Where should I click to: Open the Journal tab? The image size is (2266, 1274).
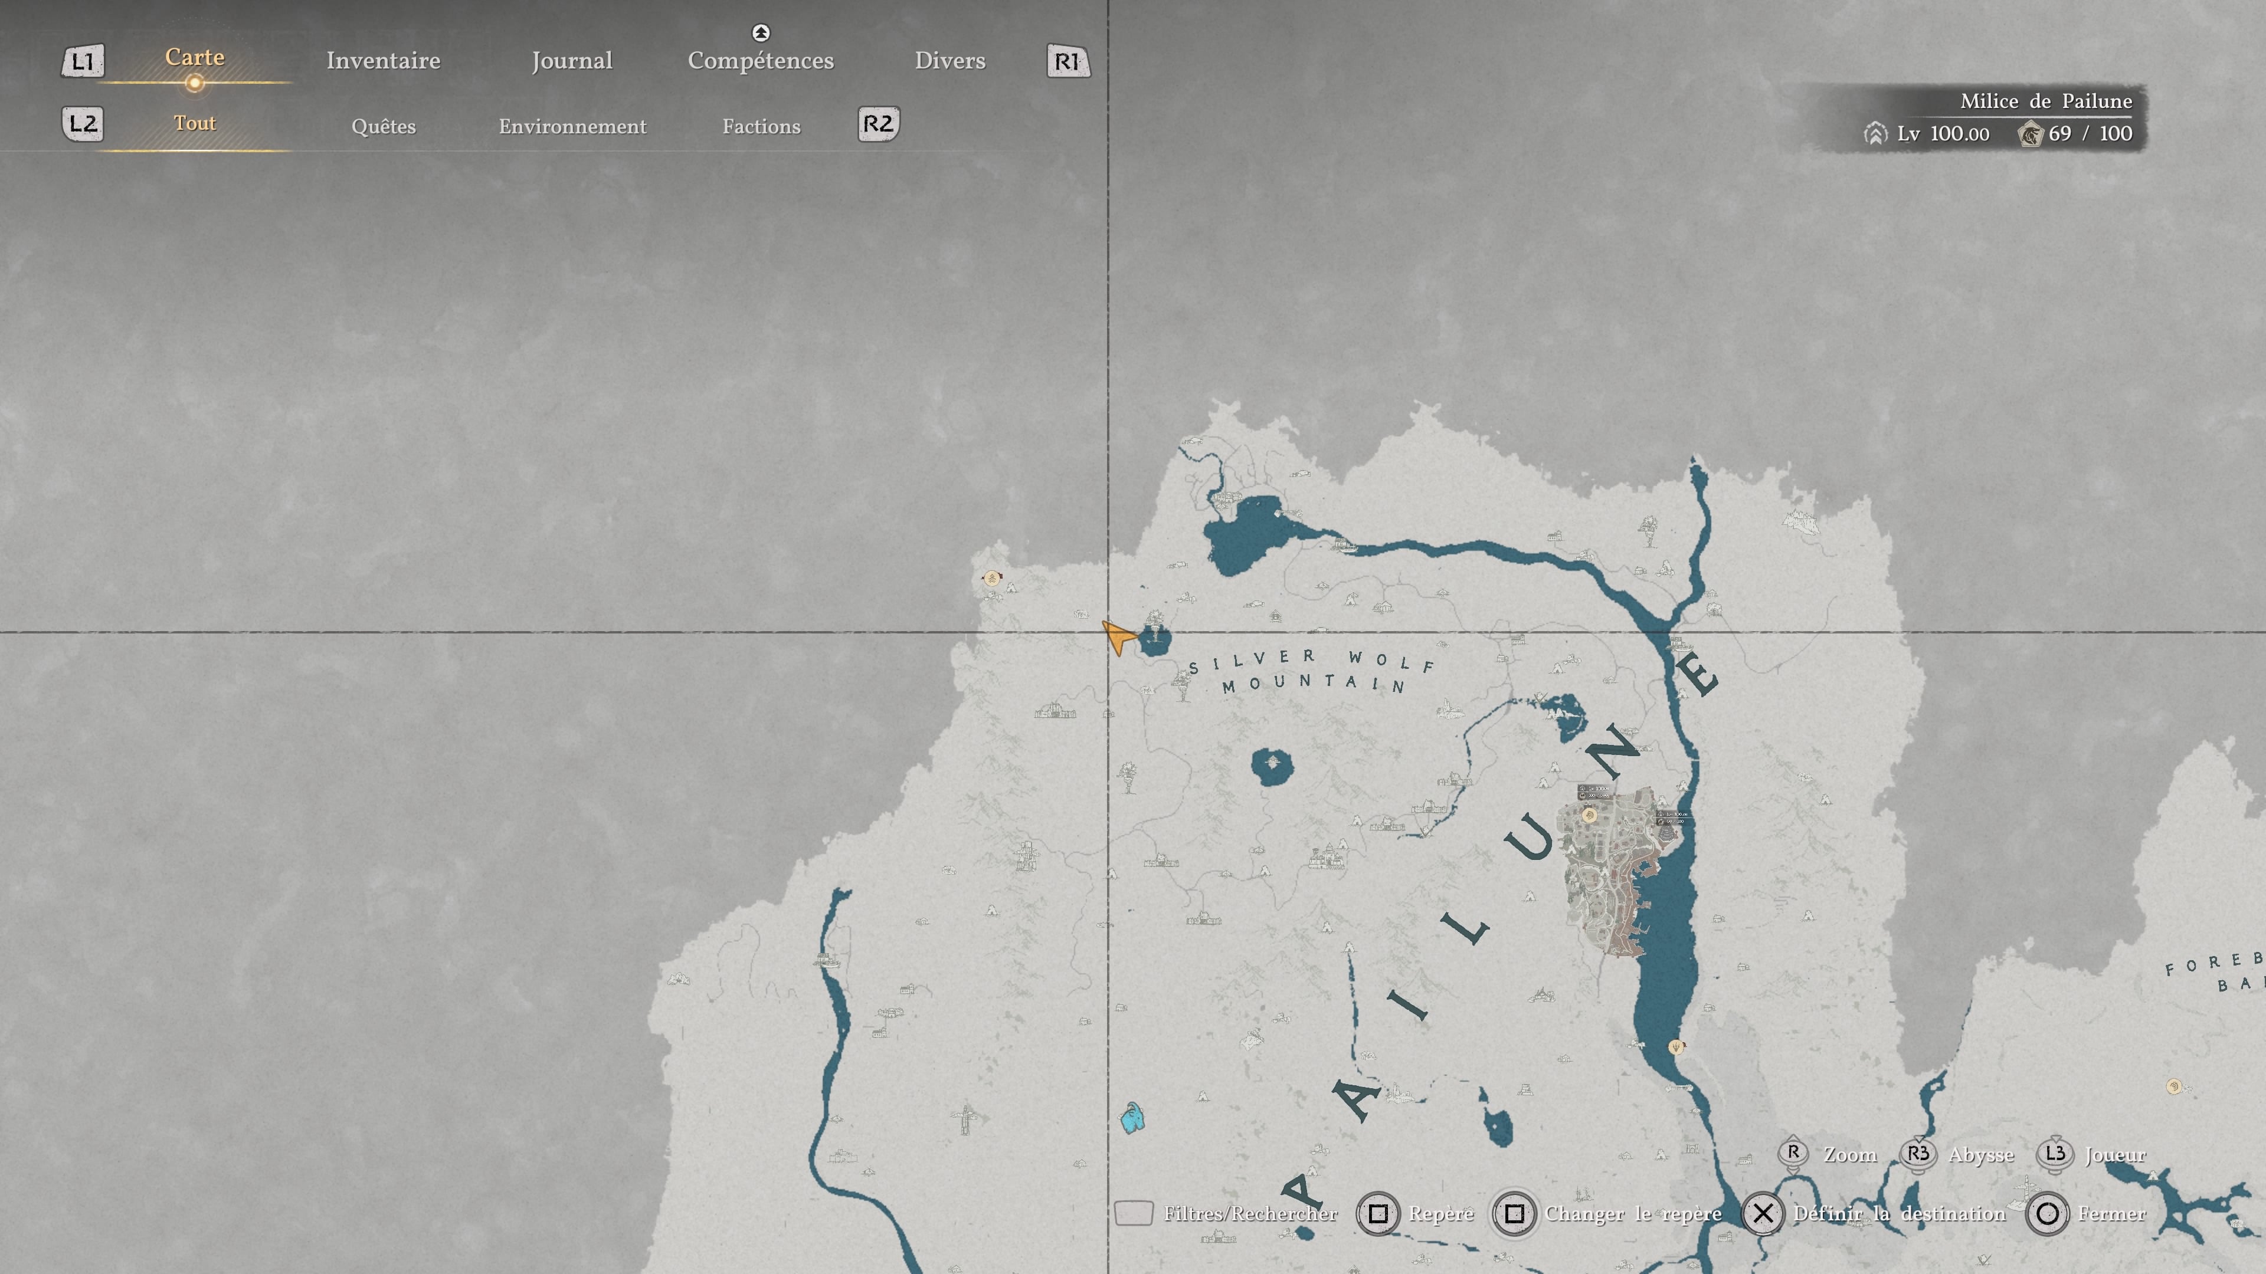(x=572, y=61)
